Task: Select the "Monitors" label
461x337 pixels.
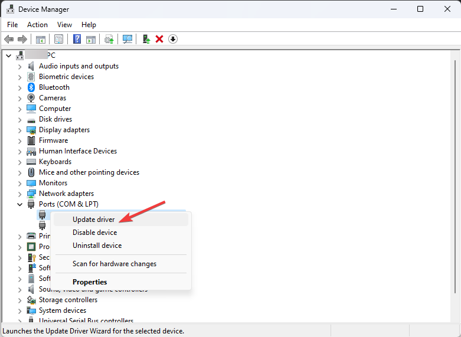Action: 53,183
